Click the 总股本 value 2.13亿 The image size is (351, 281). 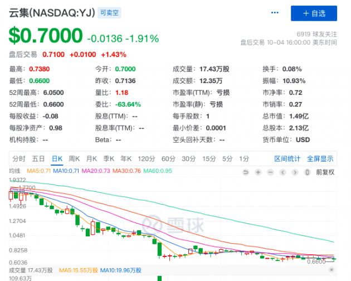click(x=299, y=128)
